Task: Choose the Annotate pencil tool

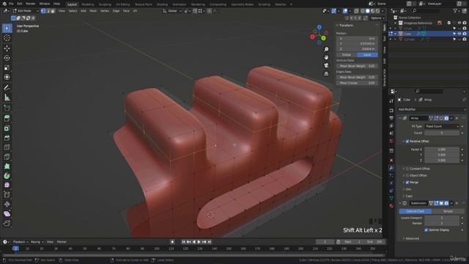Action: 7,88
